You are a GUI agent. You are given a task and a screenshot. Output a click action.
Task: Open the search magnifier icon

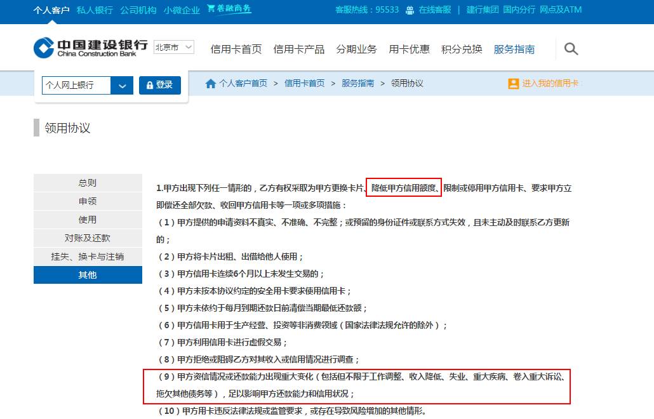pos(571,49)
